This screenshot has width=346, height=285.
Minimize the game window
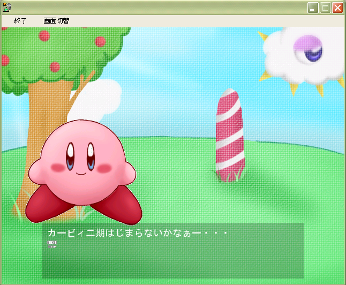click(313, 8)
